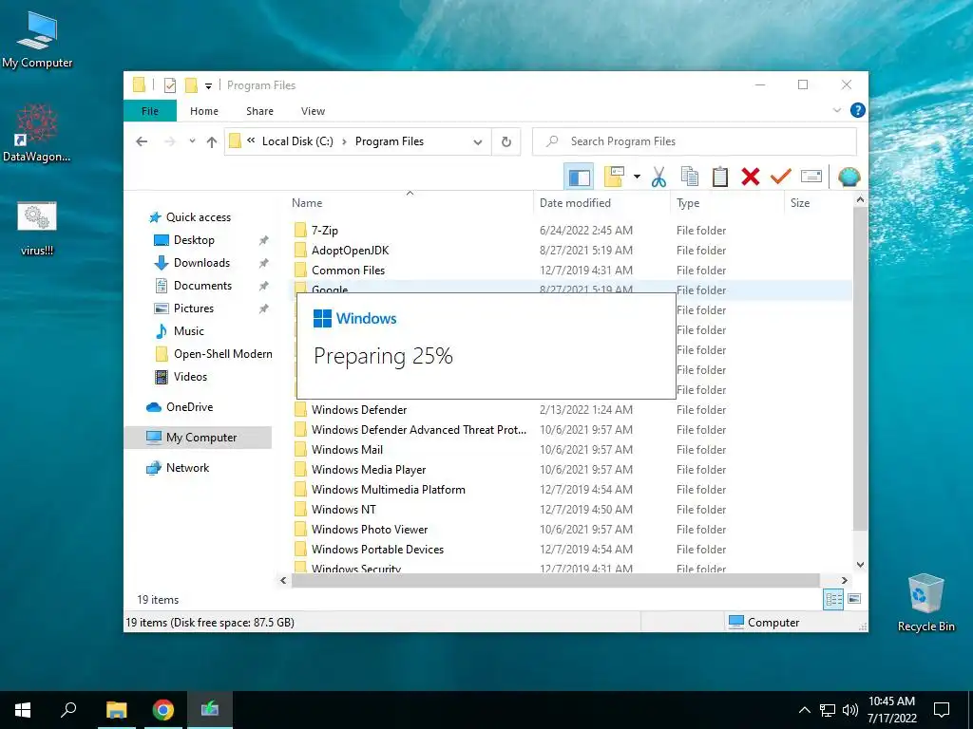Click the Cut scissors toolbar icon
Screen dimensions: 973x729
(658, 177)
